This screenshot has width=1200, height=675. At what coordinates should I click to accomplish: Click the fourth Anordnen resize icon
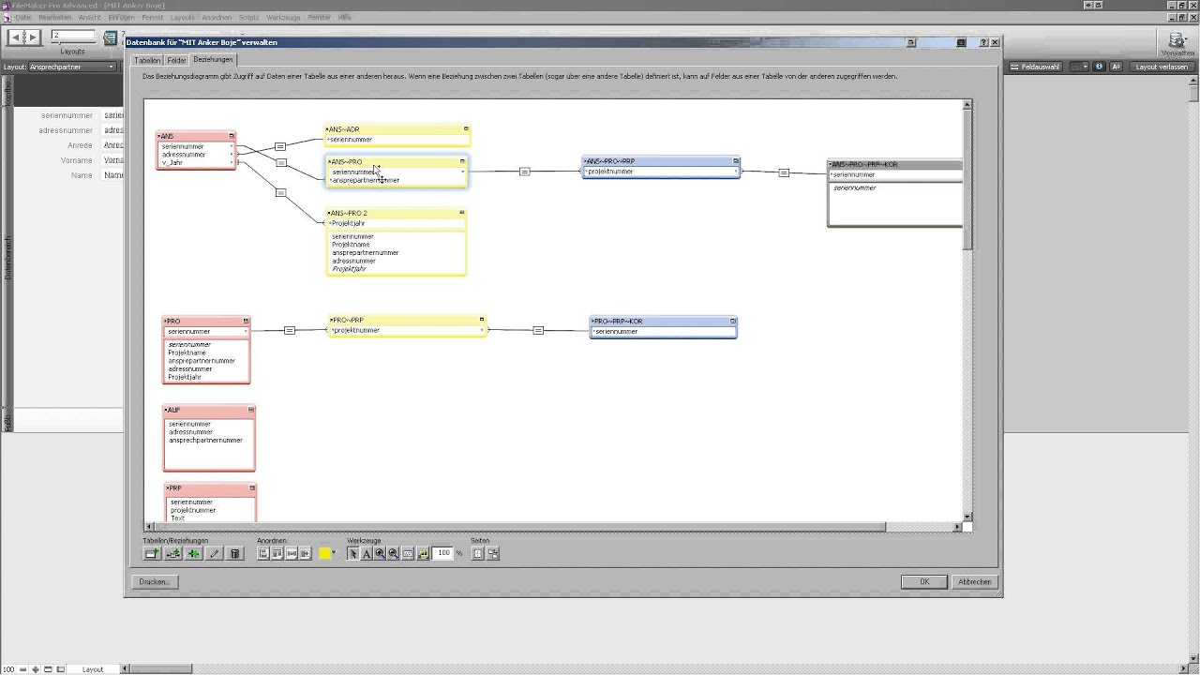[x=305, y=554]
